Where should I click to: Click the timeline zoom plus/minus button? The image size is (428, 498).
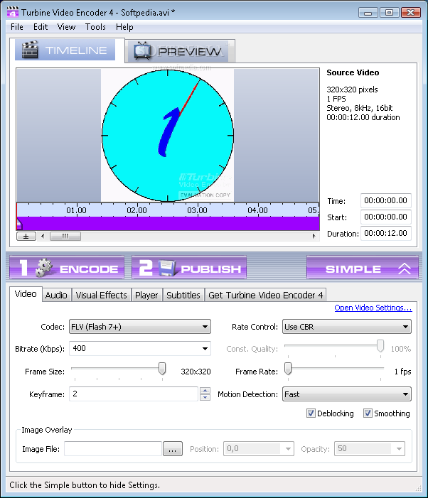tap(26, 237)
